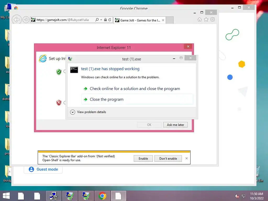Screen dimensions: 268x201
Task: Open the Windows Start button
Action: click(x=6, y=196)
